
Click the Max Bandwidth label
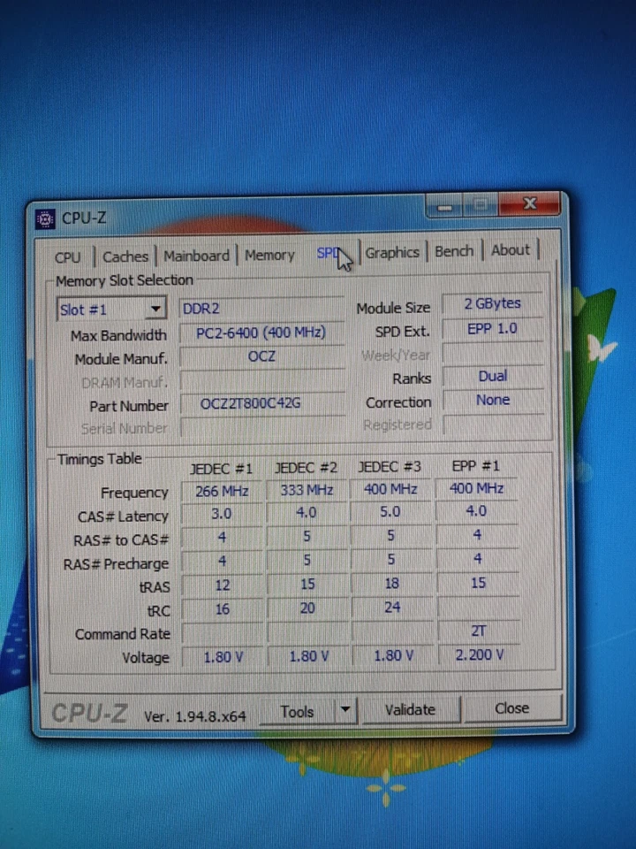tap(118, 336)
